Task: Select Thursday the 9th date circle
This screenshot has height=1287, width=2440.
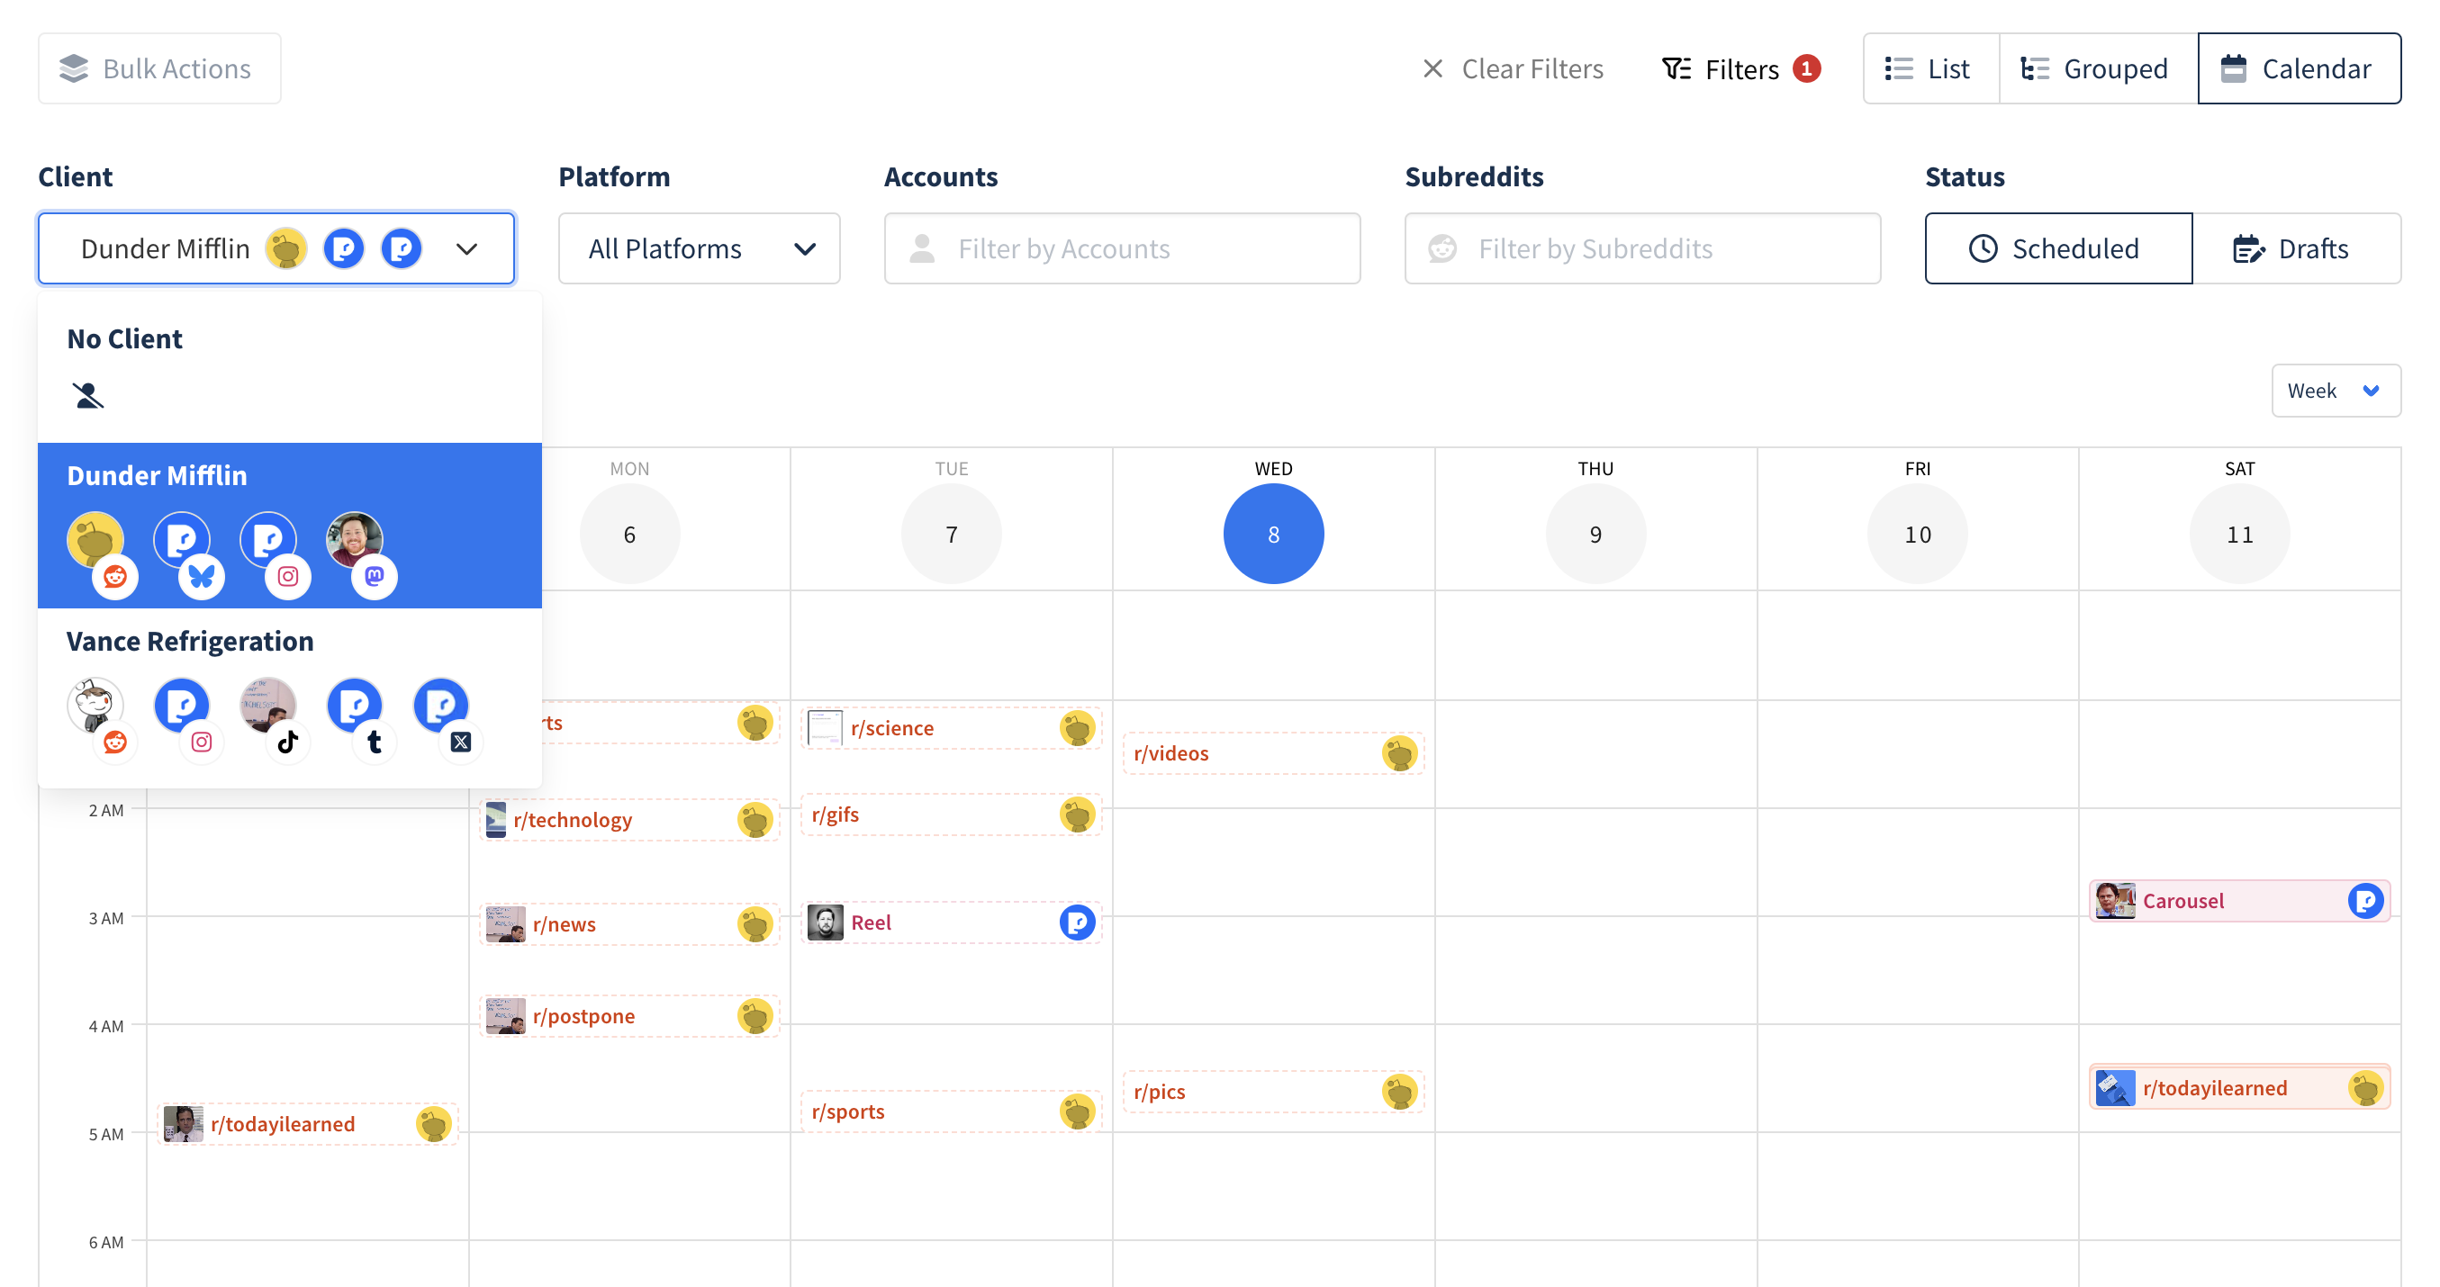Action: [x=1596, y=534]
